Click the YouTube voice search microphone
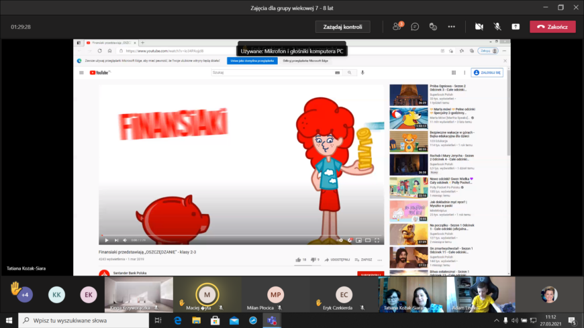The height and width of the screenshot is (328, 584). coord(362,72)
